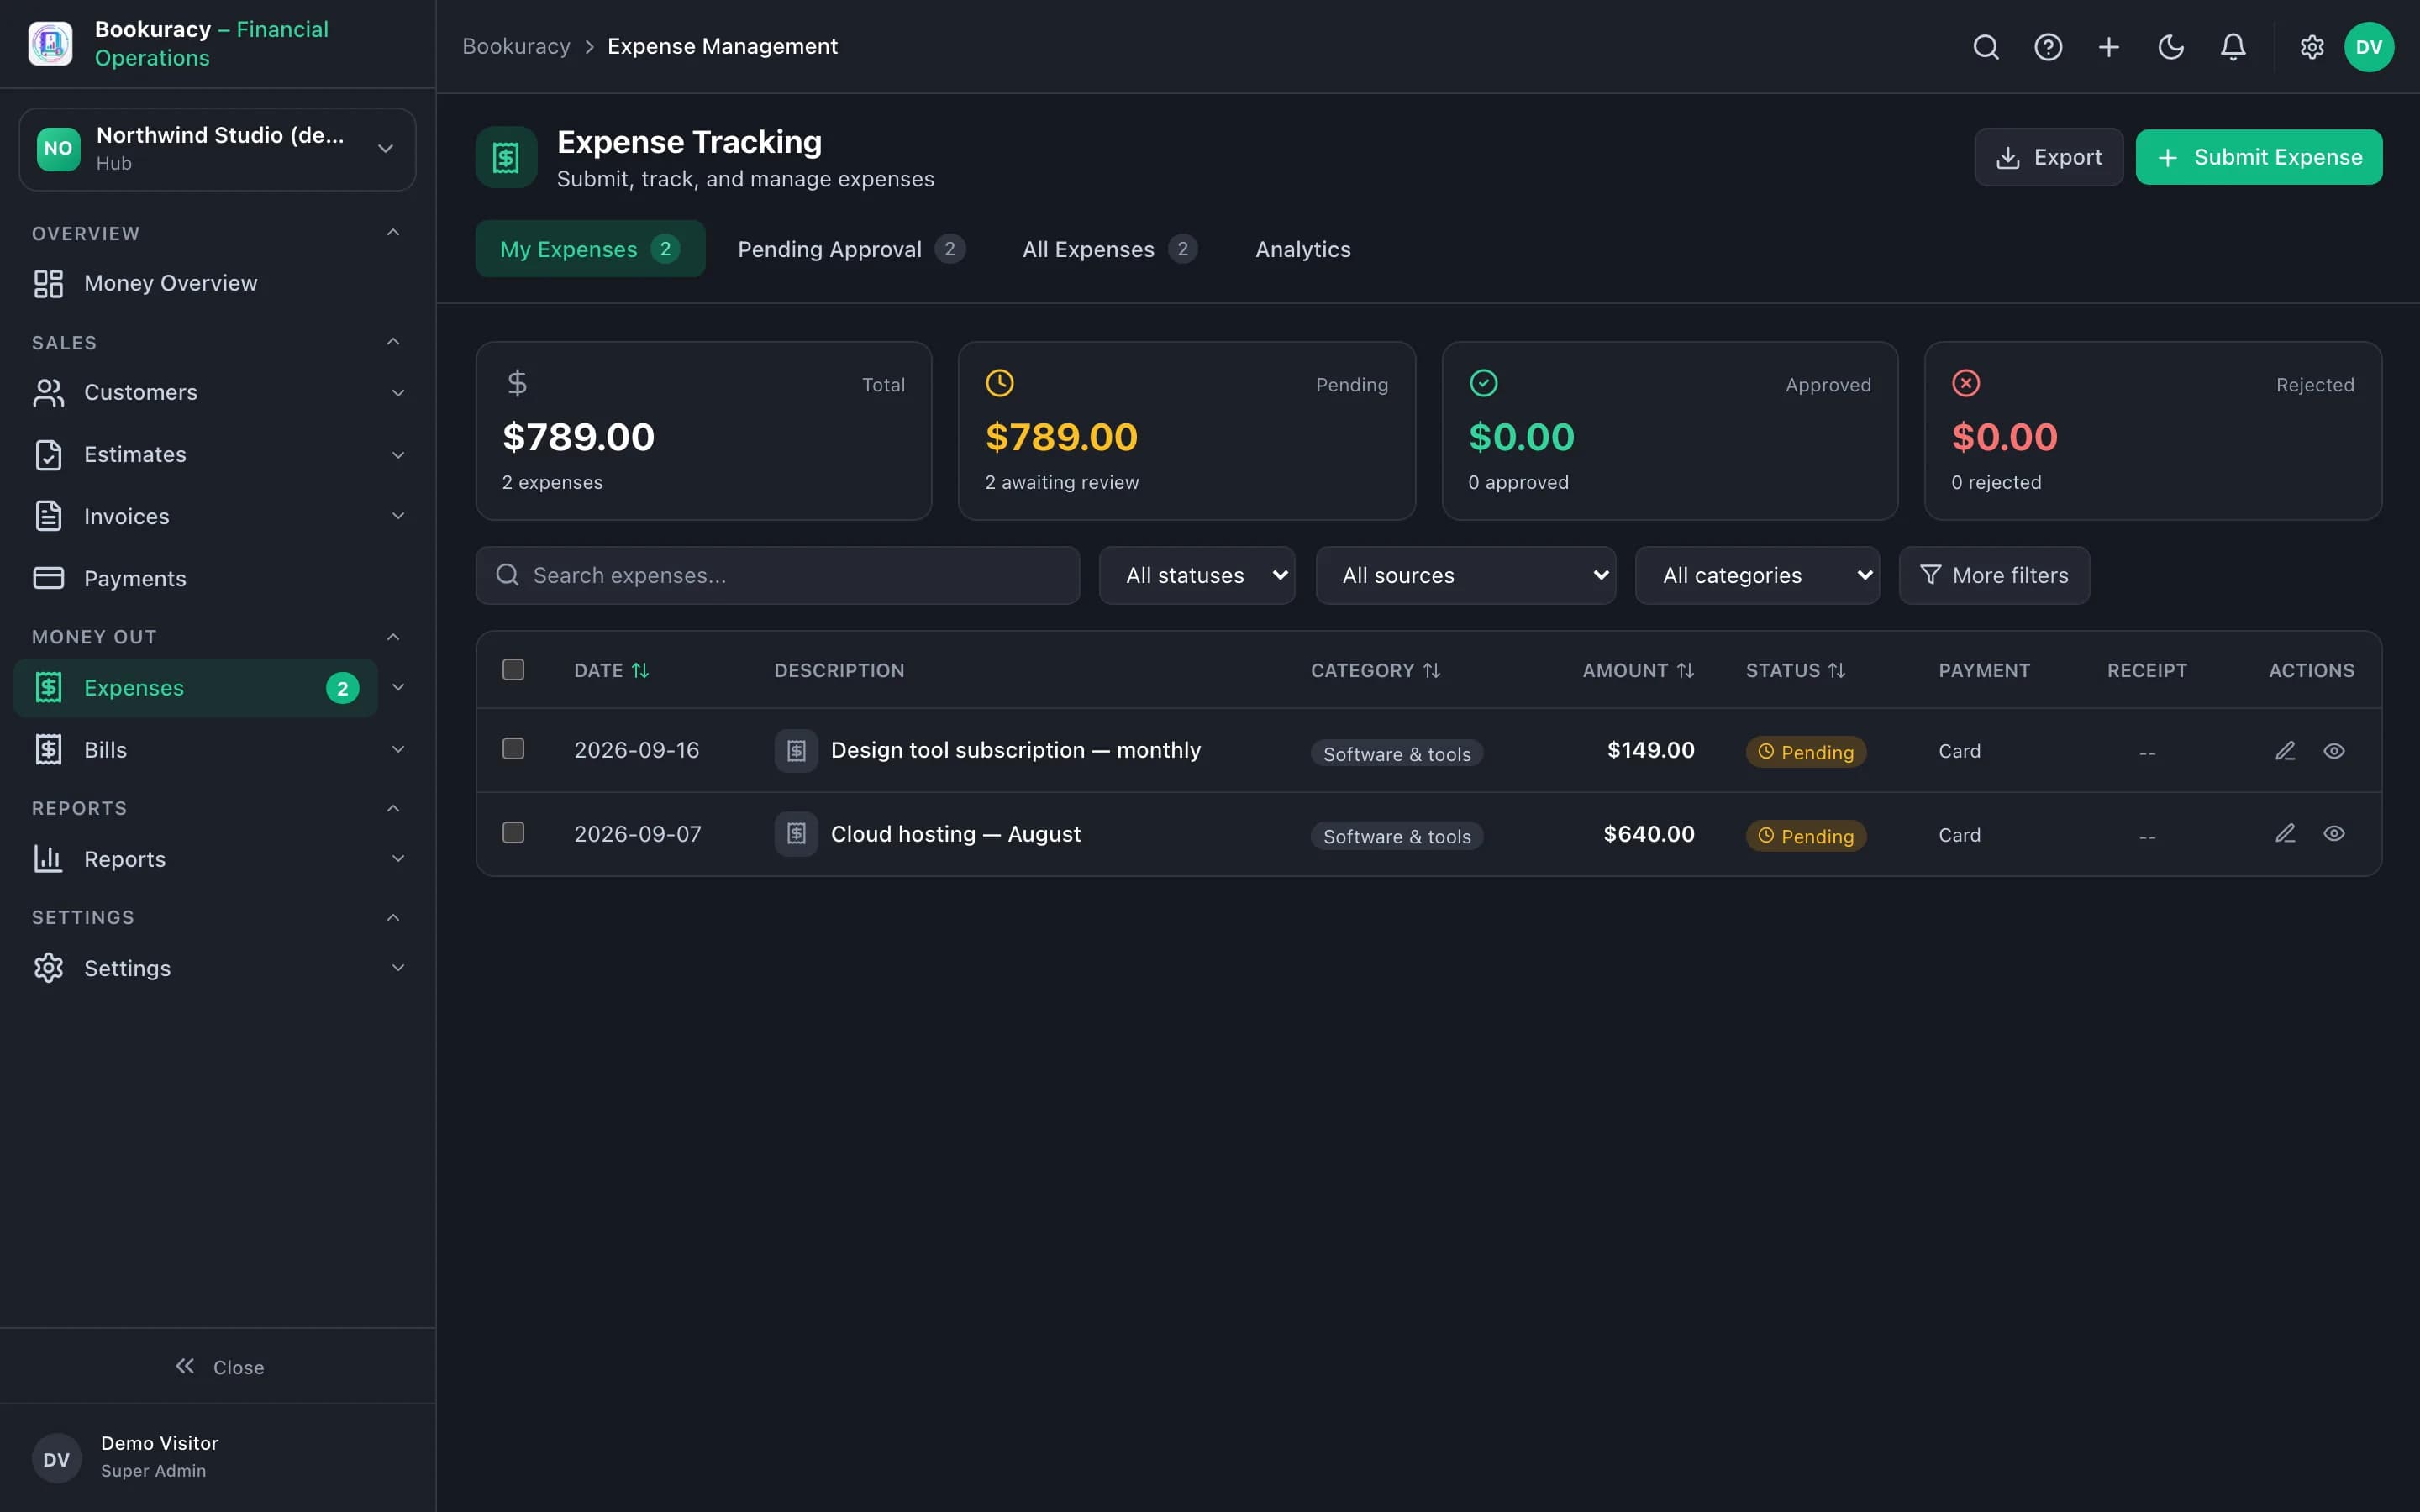
Task: Edit the Cloud hosting — August expense
Action: tap(2285, 834)
